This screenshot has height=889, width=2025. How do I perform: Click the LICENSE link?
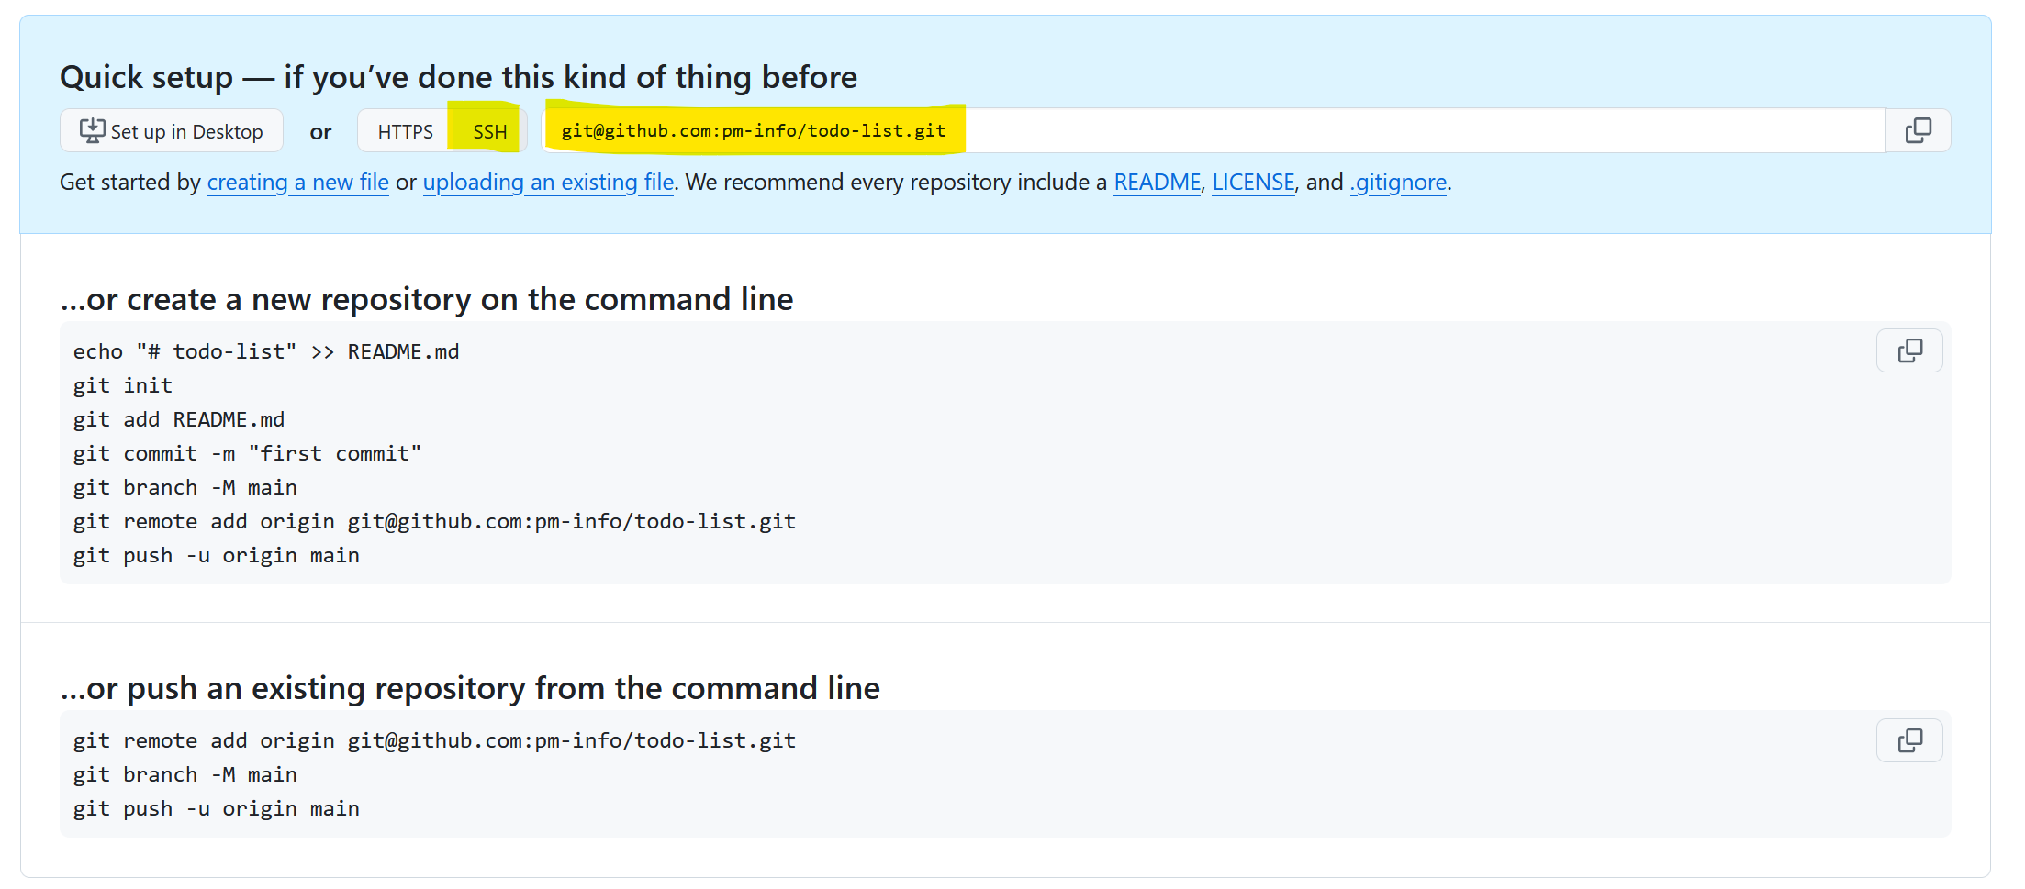1253,183
